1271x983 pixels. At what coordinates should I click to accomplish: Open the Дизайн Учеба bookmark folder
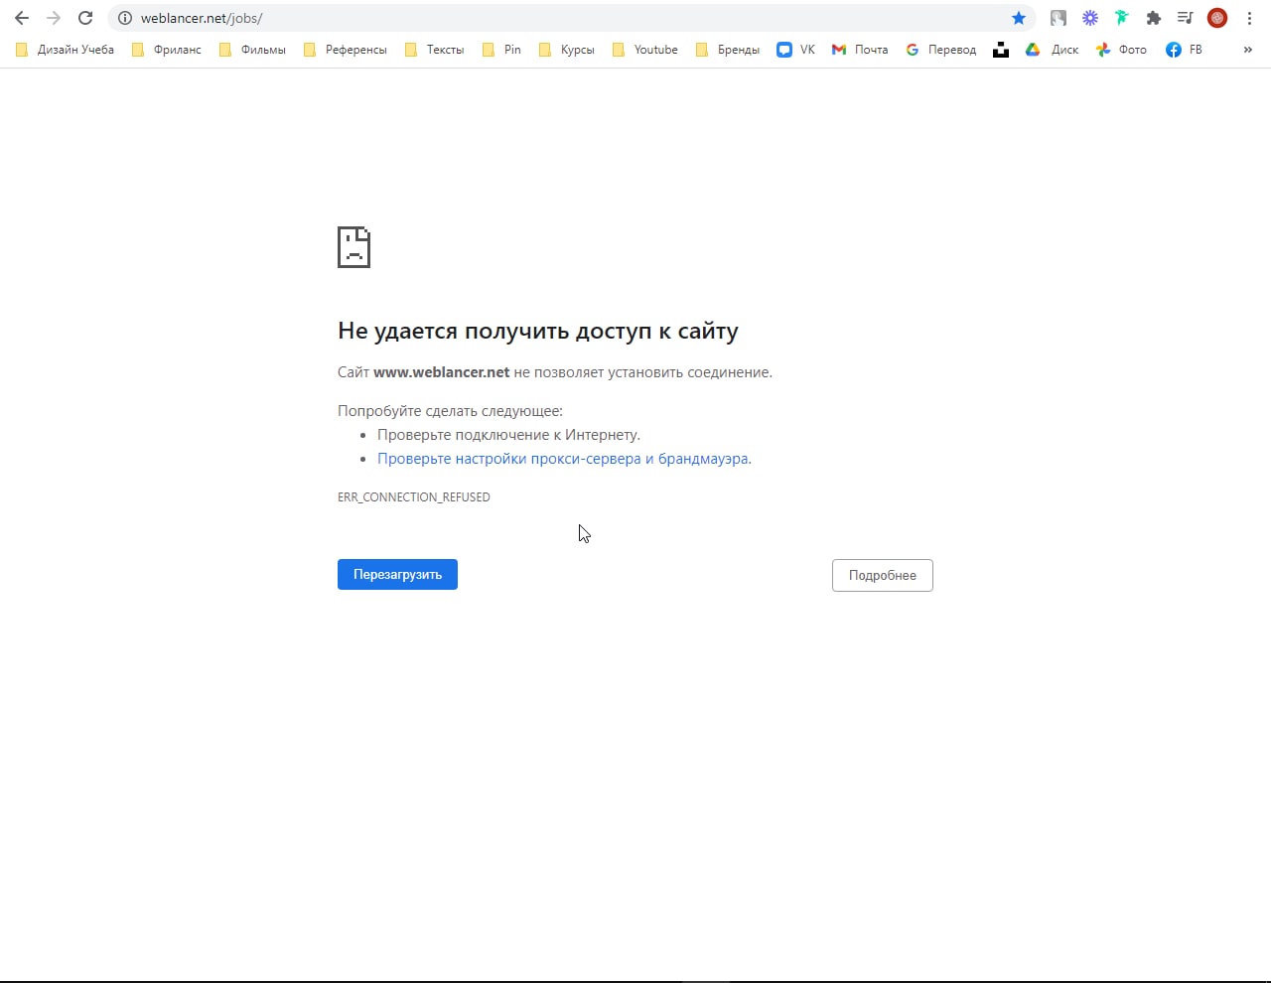65,50
